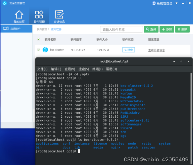This screenshot has width=193, height=165.
Task: Click the 签名信息 column header
Action: click(154, 40)
